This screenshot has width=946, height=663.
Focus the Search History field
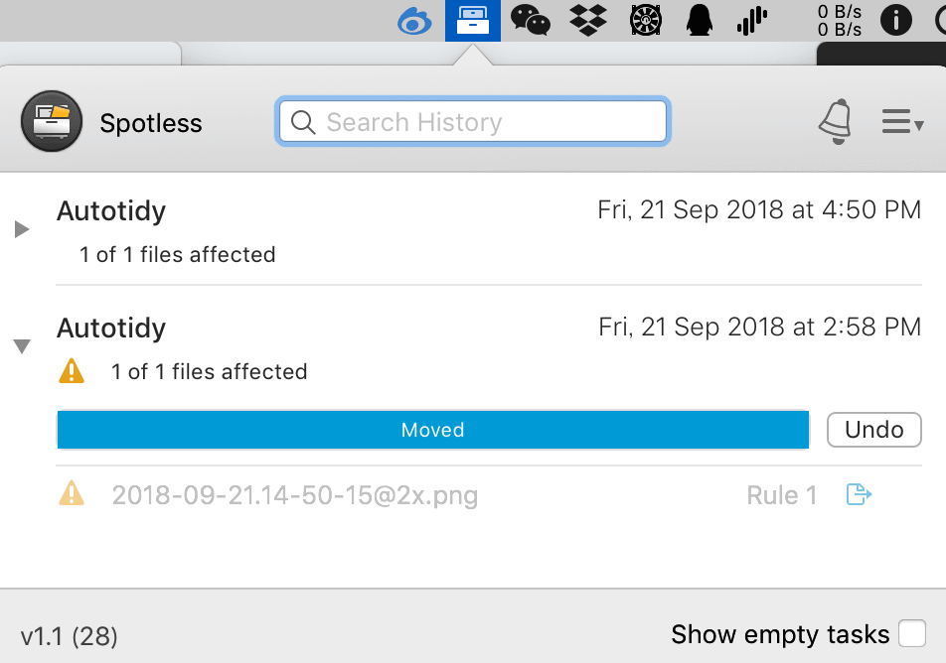click(x=472, y=122)
